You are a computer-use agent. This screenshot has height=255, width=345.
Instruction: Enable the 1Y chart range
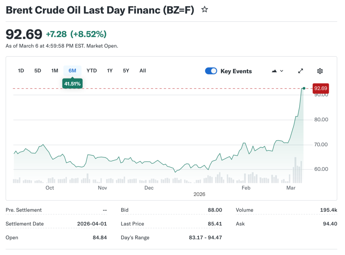tap(109, 71)
